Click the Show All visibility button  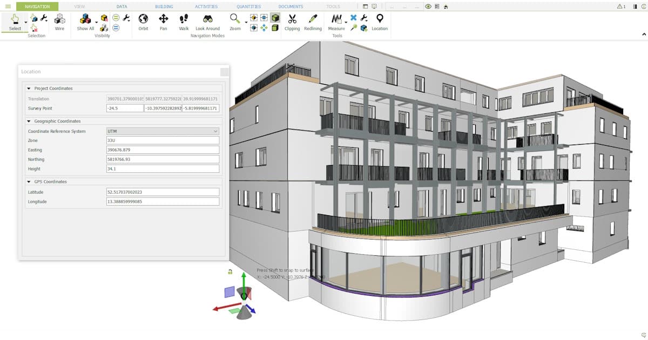(85, 22)
